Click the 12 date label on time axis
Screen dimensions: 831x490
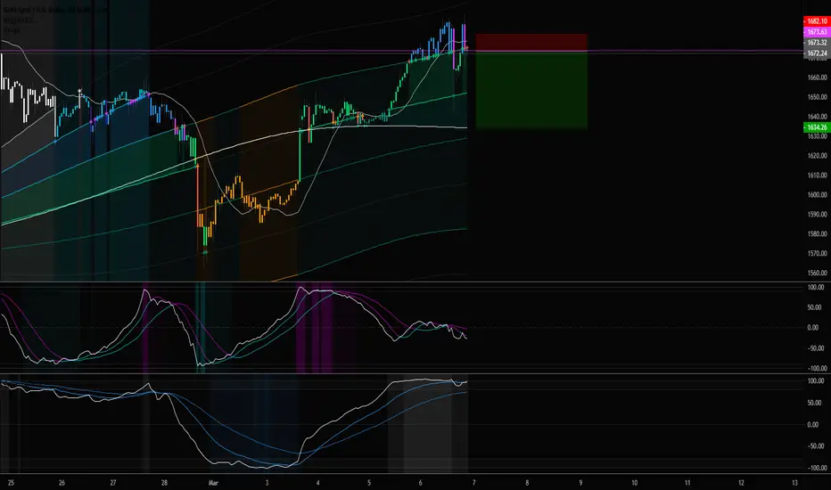click(x=742, y=483)
